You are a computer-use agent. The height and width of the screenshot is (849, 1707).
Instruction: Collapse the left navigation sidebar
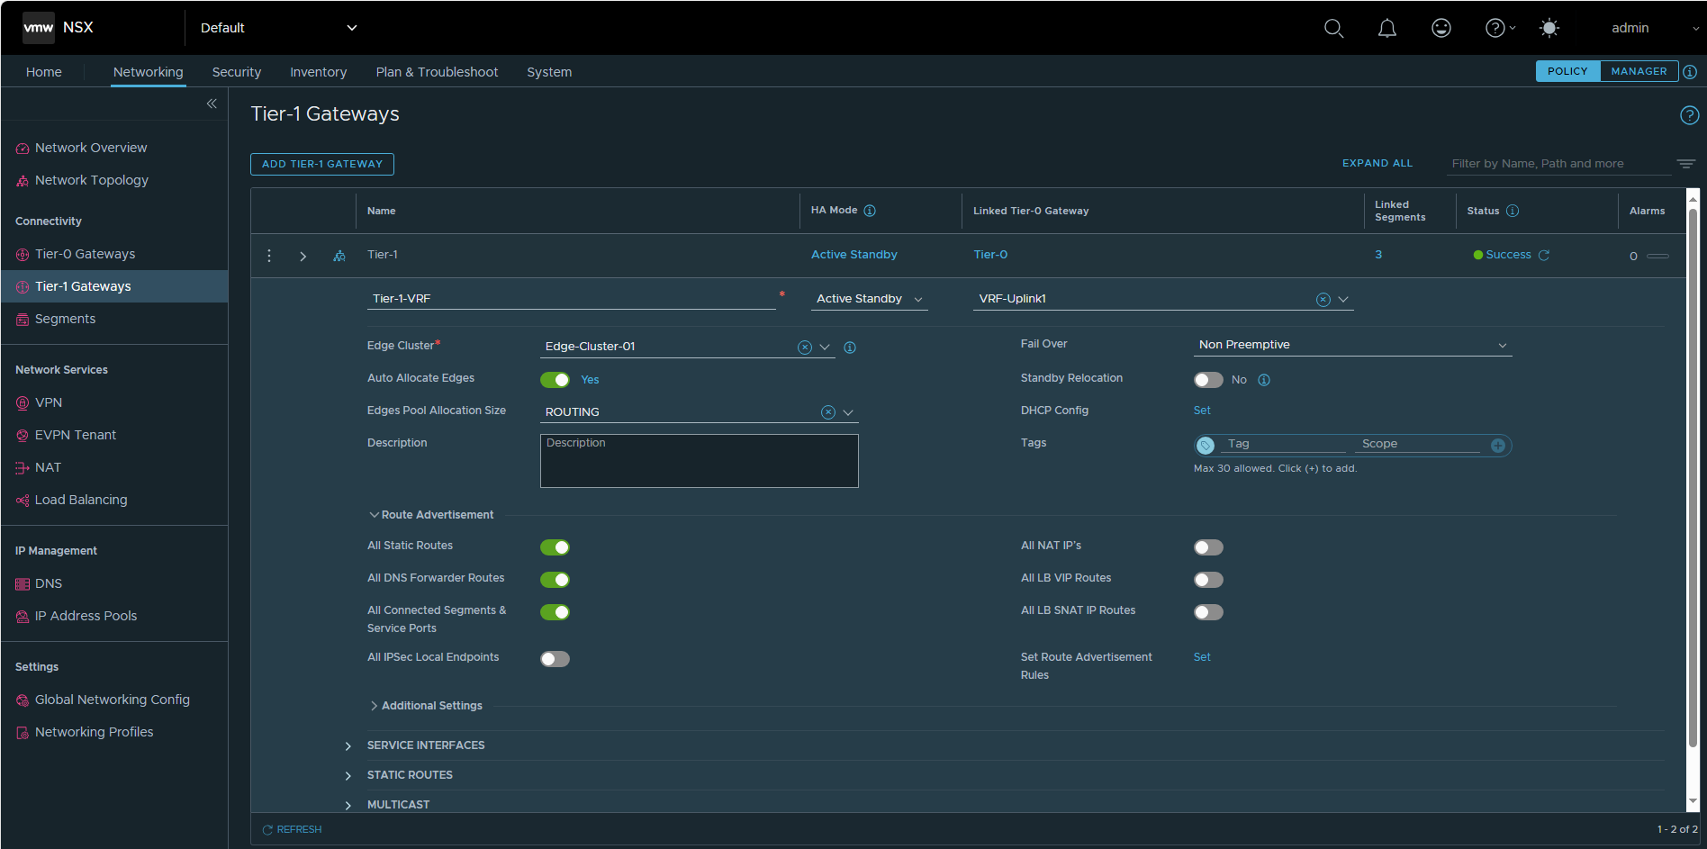[x=212, y=104]
